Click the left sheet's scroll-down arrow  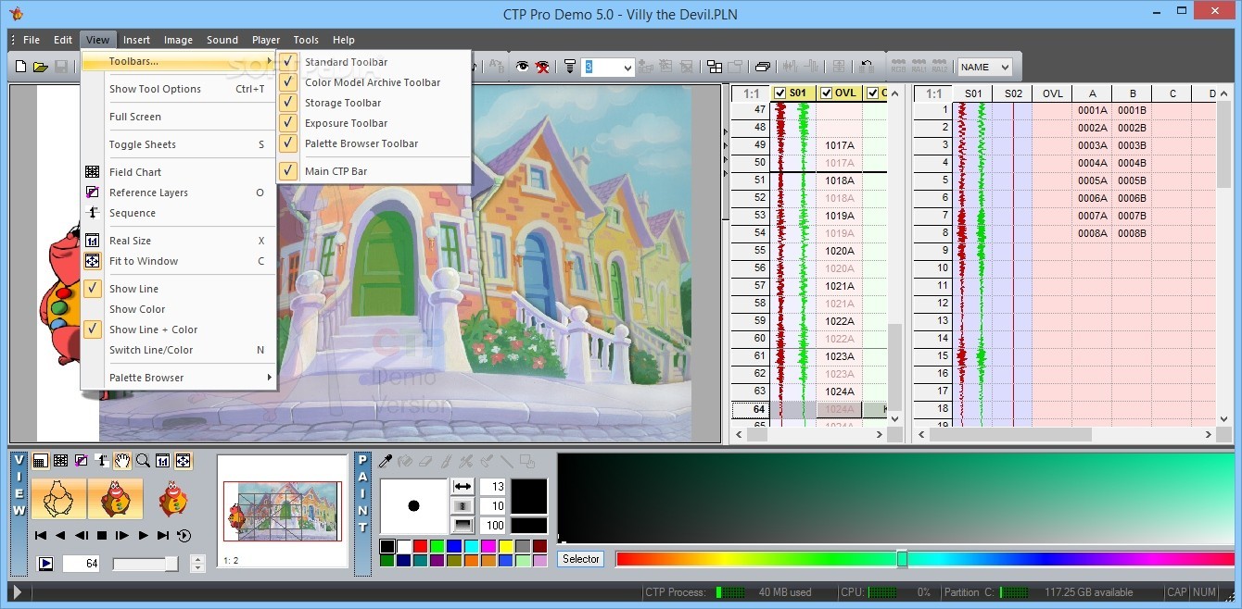coord(895,418)
